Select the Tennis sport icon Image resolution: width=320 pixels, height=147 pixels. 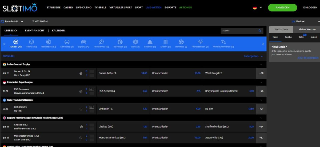tap(31, 42)
